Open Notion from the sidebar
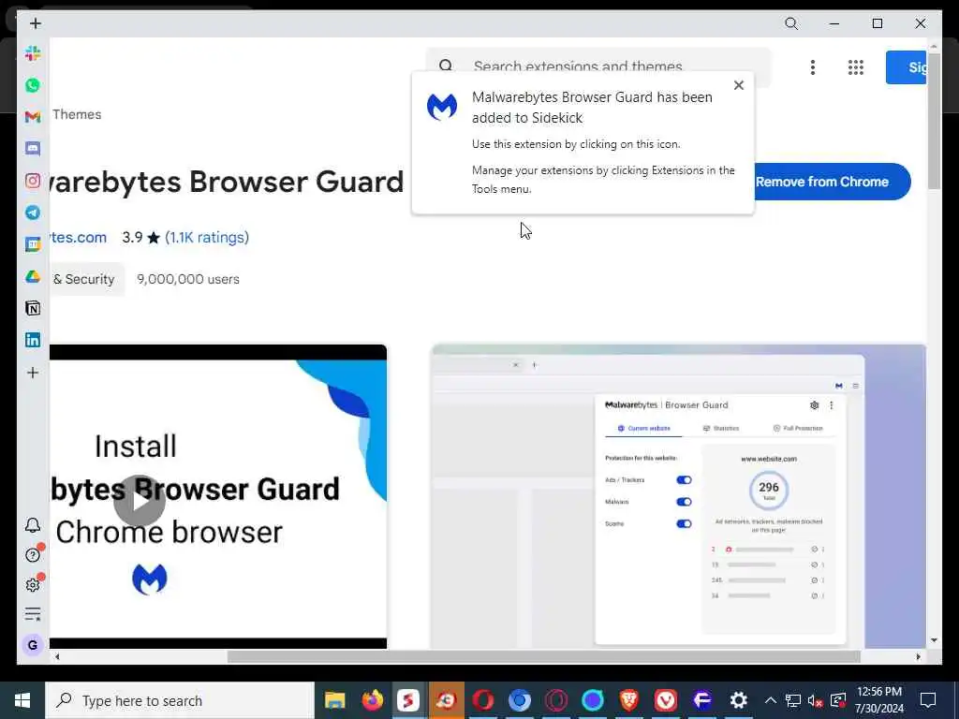 (33, 308)
